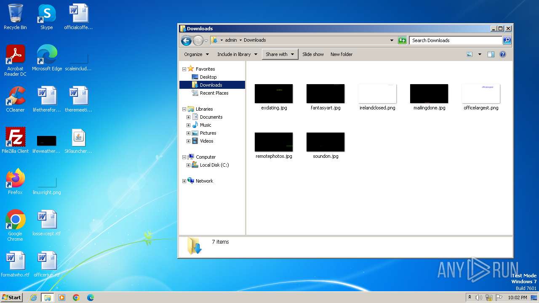Viewport: 539px width, 303px height.
Task: Expand the Documents library node
Action: (x=188, y=117)
